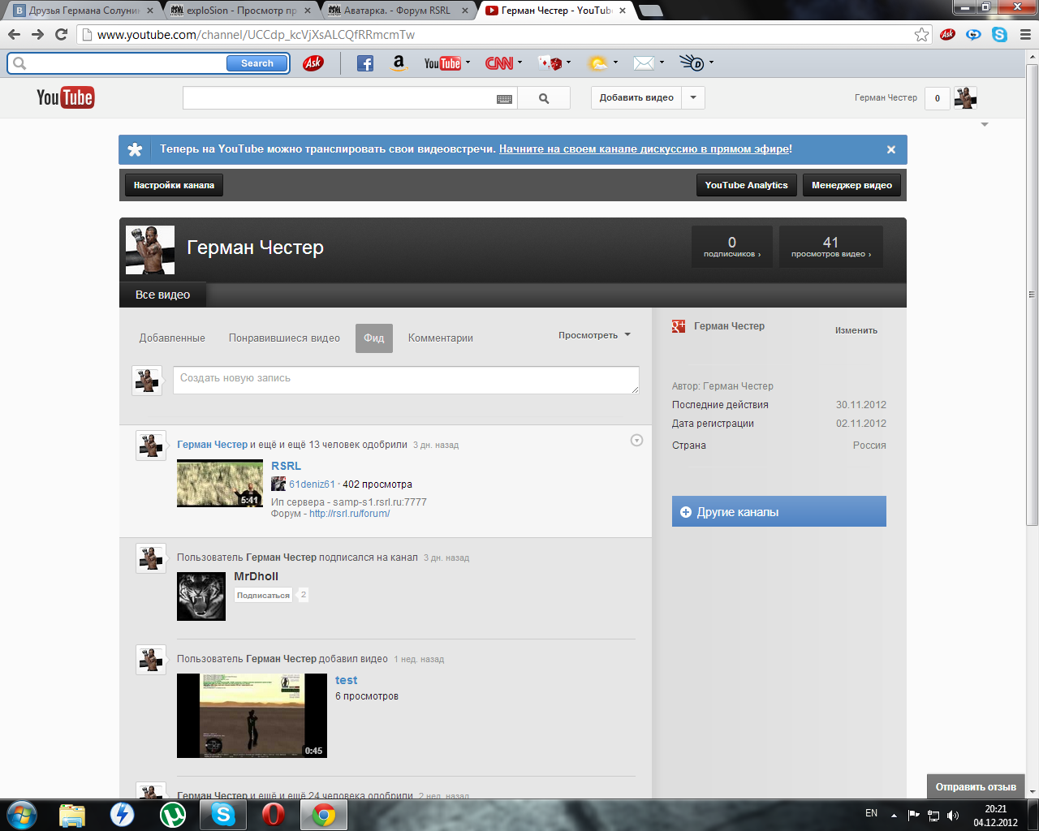Click the Ask toolbar Search button
The image size is (1039, 831).
point(257,63)
